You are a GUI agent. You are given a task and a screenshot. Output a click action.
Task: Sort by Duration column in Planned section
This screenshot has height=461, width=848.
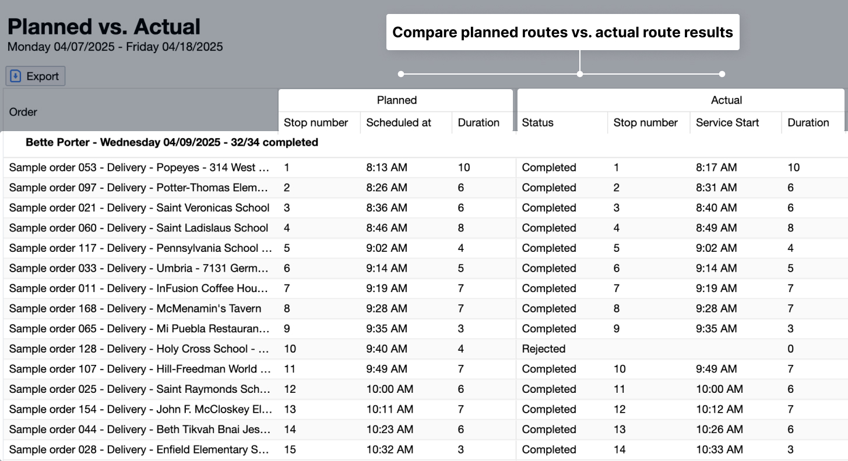coord(479,122)
